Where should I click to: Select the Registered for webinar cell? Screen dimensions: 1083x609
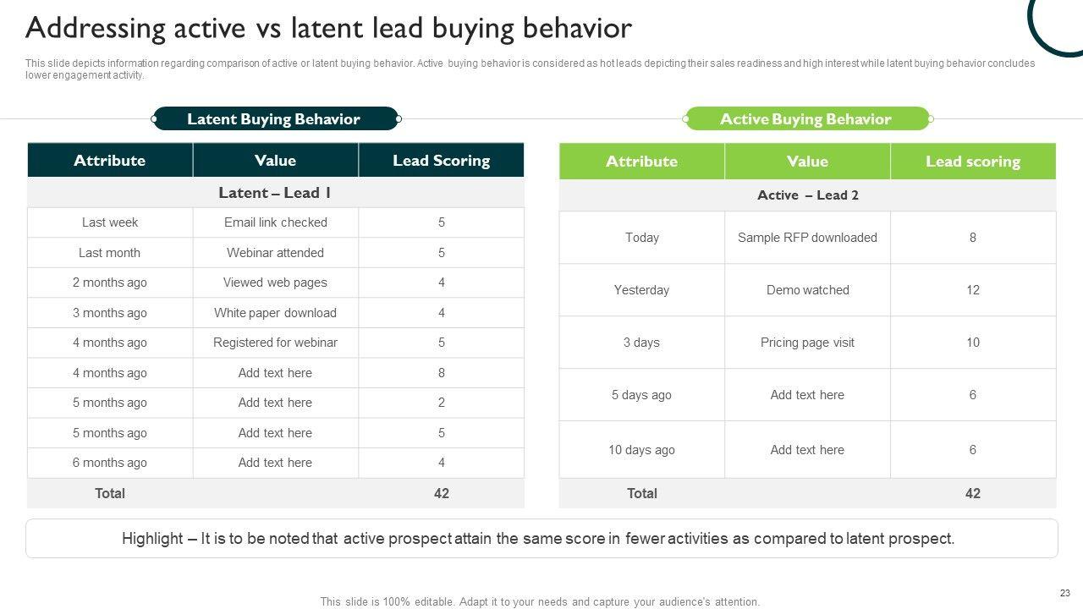pos(275,343)
